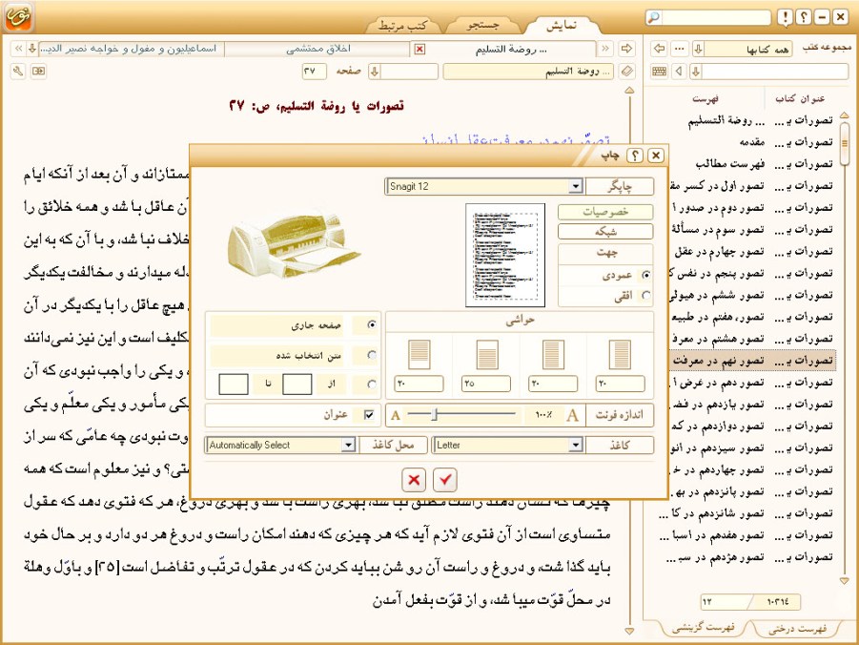Click the icon right of the wrench
Screen dimensions: 859x645
38,72
